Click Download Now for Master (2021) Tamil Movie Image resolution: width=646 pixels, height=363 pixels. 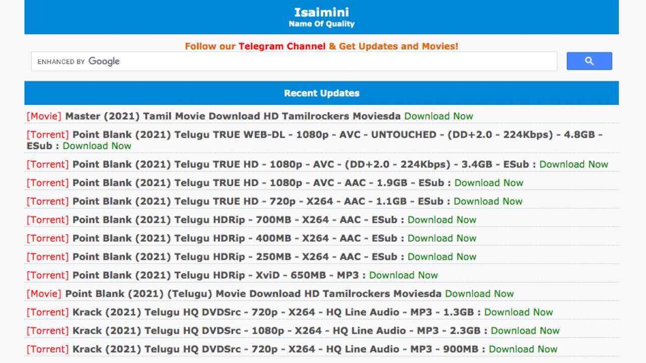[439, 116]
